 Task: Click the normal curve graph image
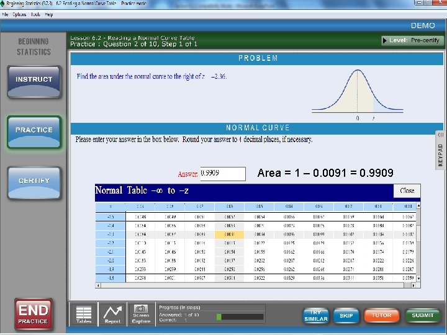(358, 95)
